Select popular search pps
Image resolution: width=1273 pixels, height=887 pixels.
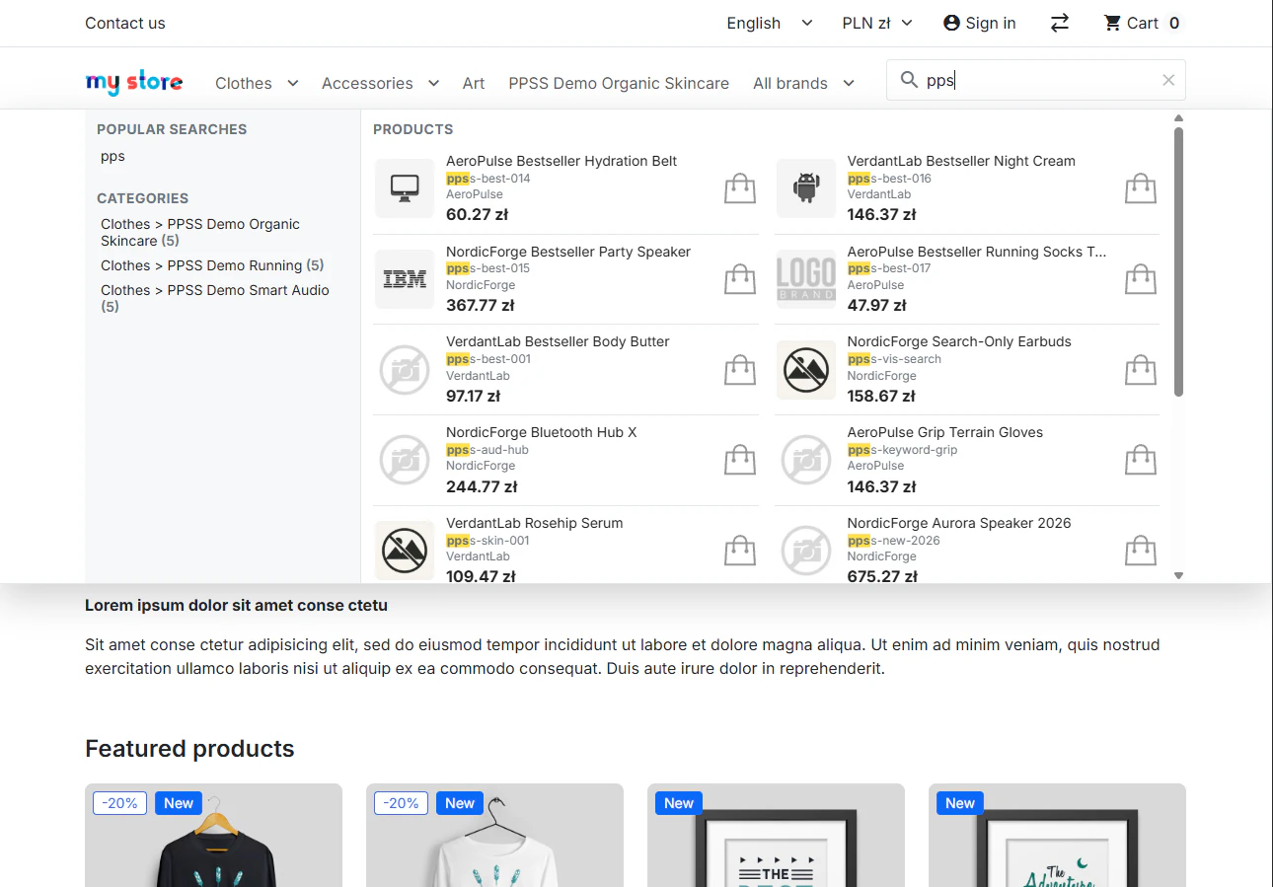(112, 156)
